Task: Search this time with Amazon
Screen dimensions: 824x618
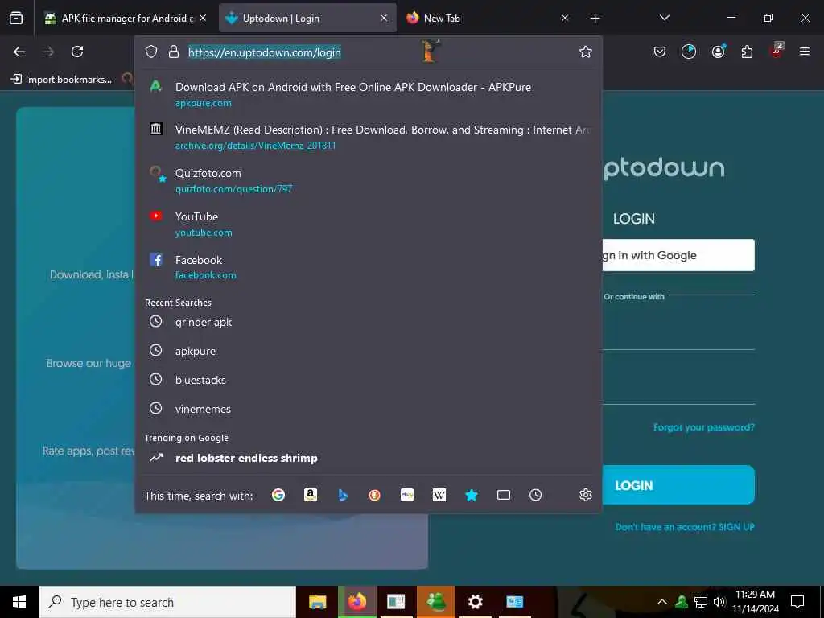Action: (x=311, y=495)
